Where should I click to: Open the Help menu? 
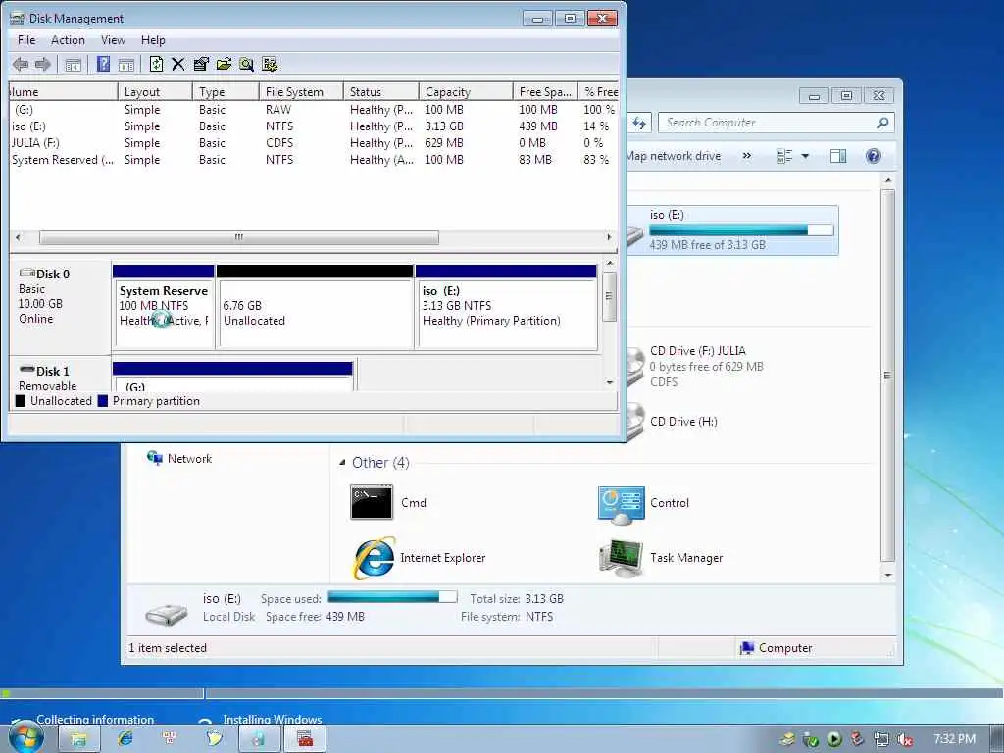click(153, 40)
